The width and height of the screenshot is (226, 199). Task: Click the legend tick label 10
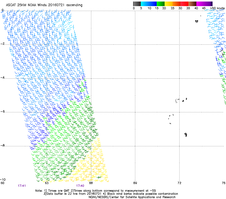click(149, 8)
